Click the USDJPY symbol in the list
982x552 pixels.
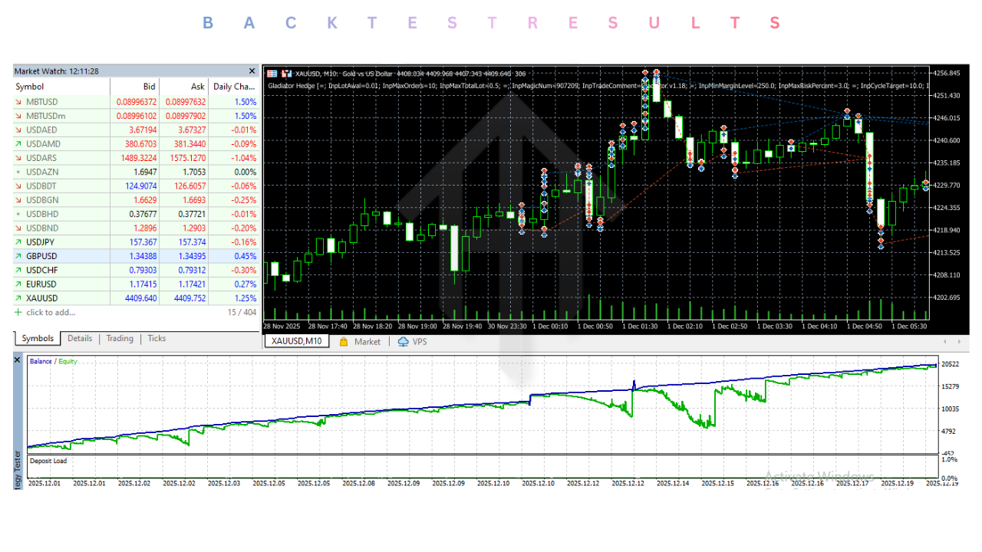(41, 242)
